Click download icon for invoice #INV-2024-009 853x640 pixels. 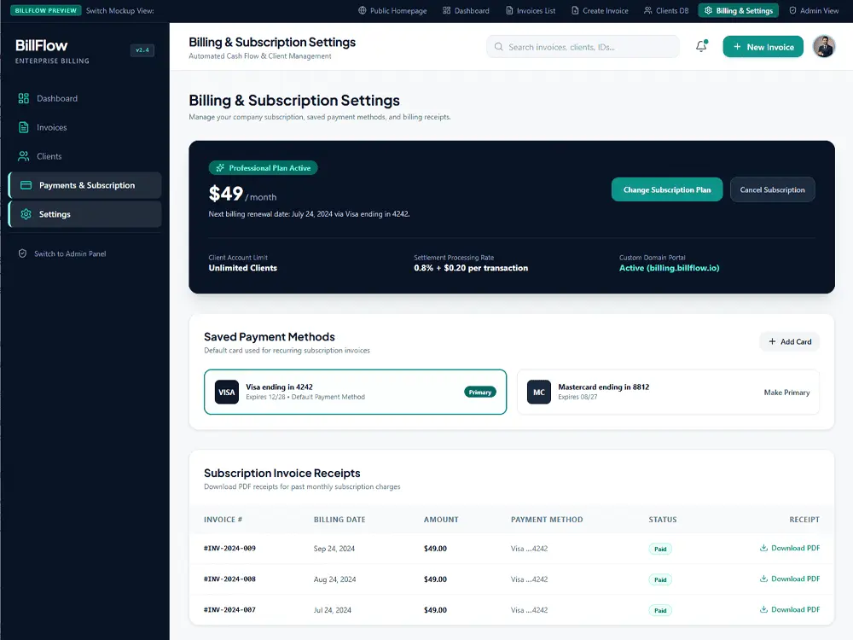pyautogui.click(x=763, y=548)
